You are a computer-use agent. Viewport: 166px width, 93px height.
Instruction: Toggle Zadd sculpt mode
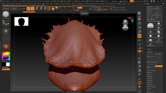(73, 8)
